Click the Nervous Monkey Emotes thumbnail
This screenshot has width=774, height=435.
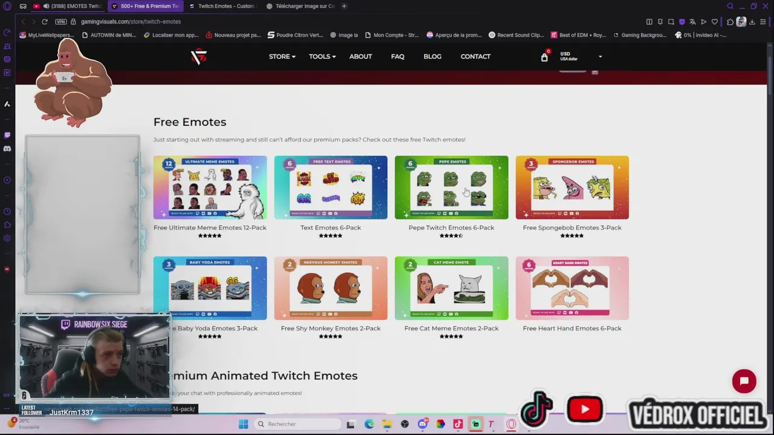click(x=331, y=288)
